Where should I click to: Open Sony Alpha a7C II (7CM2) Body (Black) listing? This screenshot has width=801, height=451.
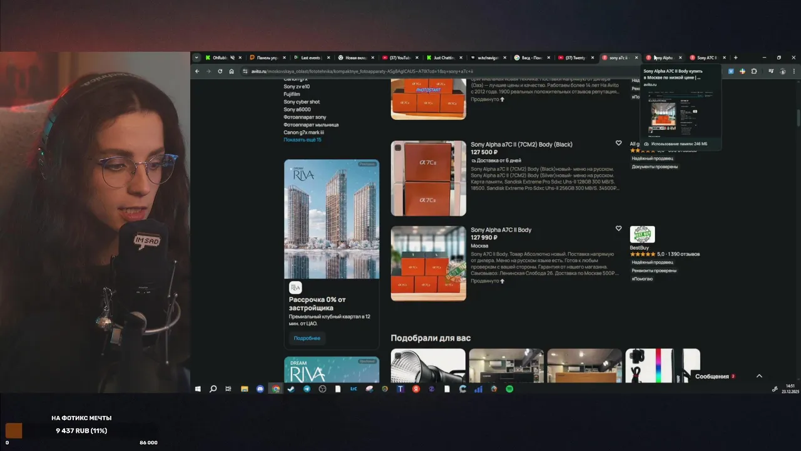[x=521, y=145]
